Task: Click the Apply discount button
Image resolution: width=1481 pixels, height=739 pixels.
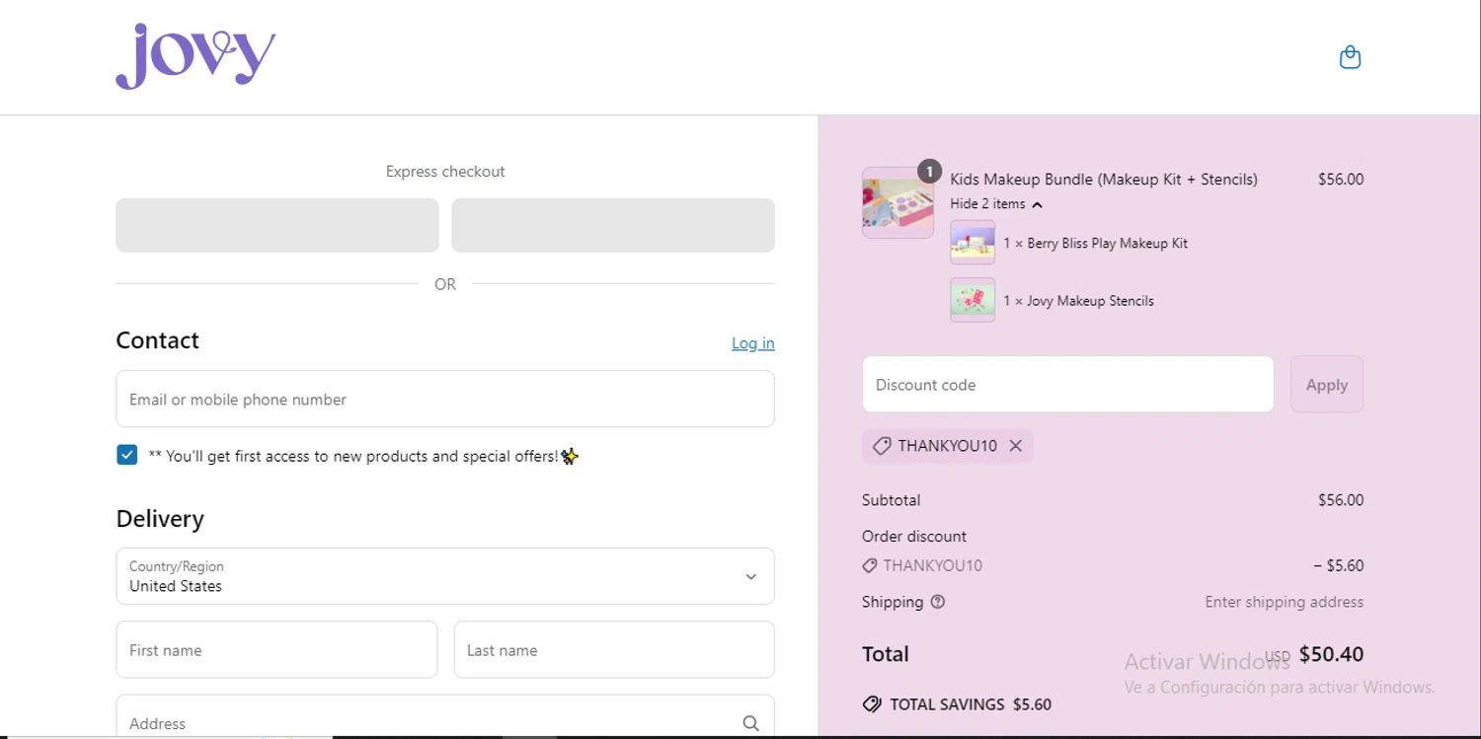Action: click(1326, 385)
